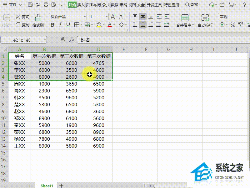Select the Sheet1 worksheet tab
The width and height of the screenshot is (250, 188).
coord(47,185)
